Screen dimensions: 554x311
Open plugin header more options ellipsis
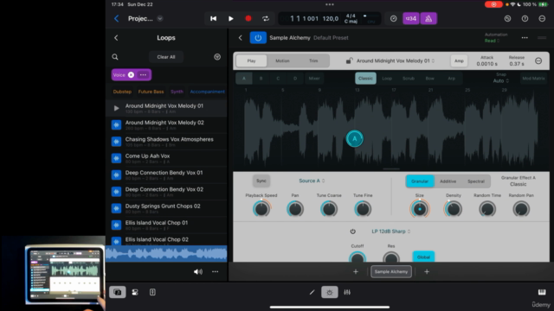[x=525, y=38]
